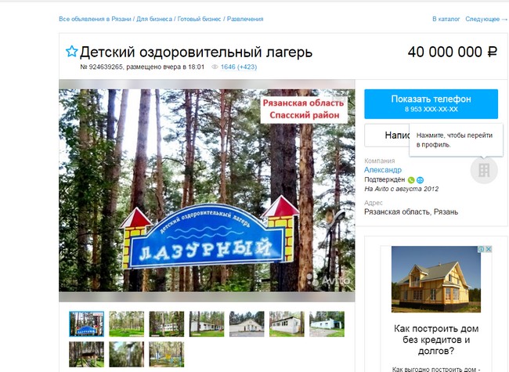Open view statistics '1646 (+423)'
The width and height of the screenshot is (509, 372).
(x=239, y=67)
